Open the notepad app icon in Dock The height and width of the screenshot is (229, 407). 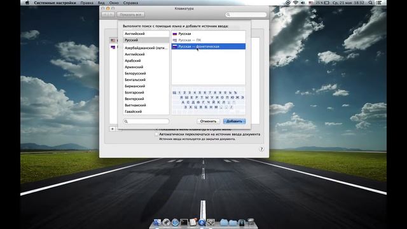(x=193, y=222)
